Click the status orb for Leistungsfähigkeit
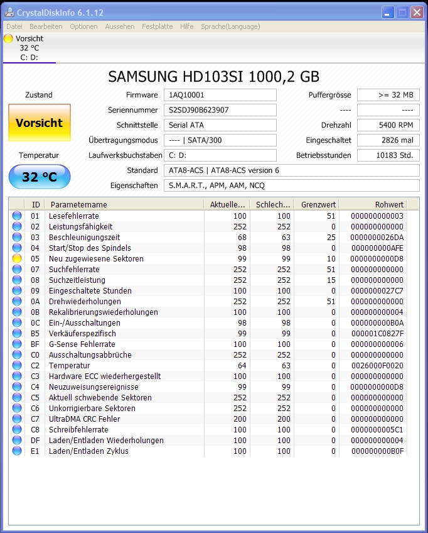428x533 pixels. (17, 226)
